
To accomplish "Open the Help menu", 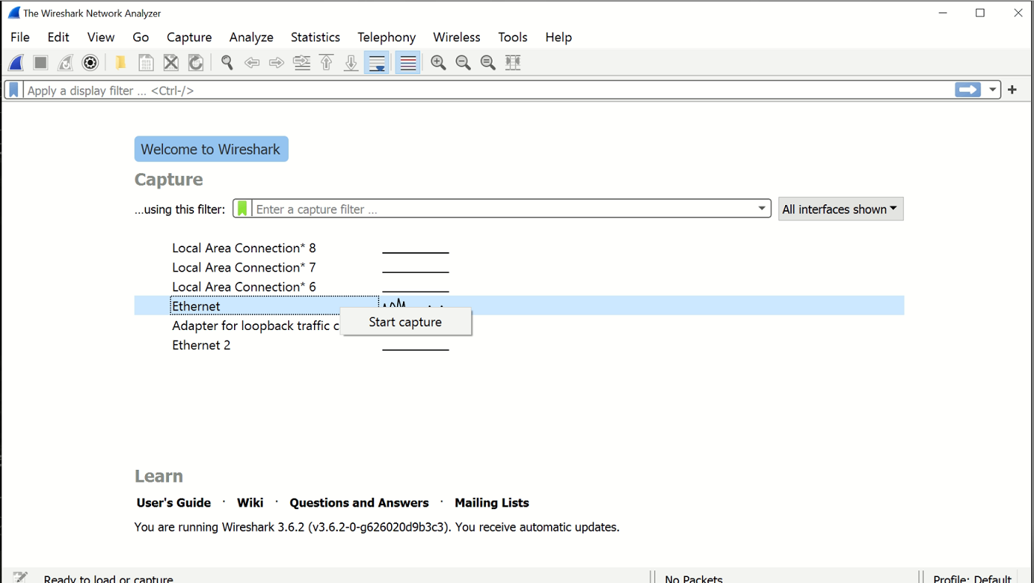I will click(x=558, y=37).
